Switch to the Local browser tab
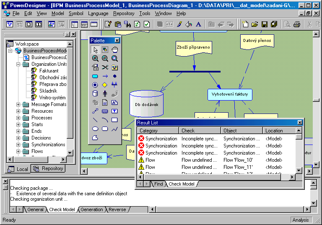 click(18, 169)
